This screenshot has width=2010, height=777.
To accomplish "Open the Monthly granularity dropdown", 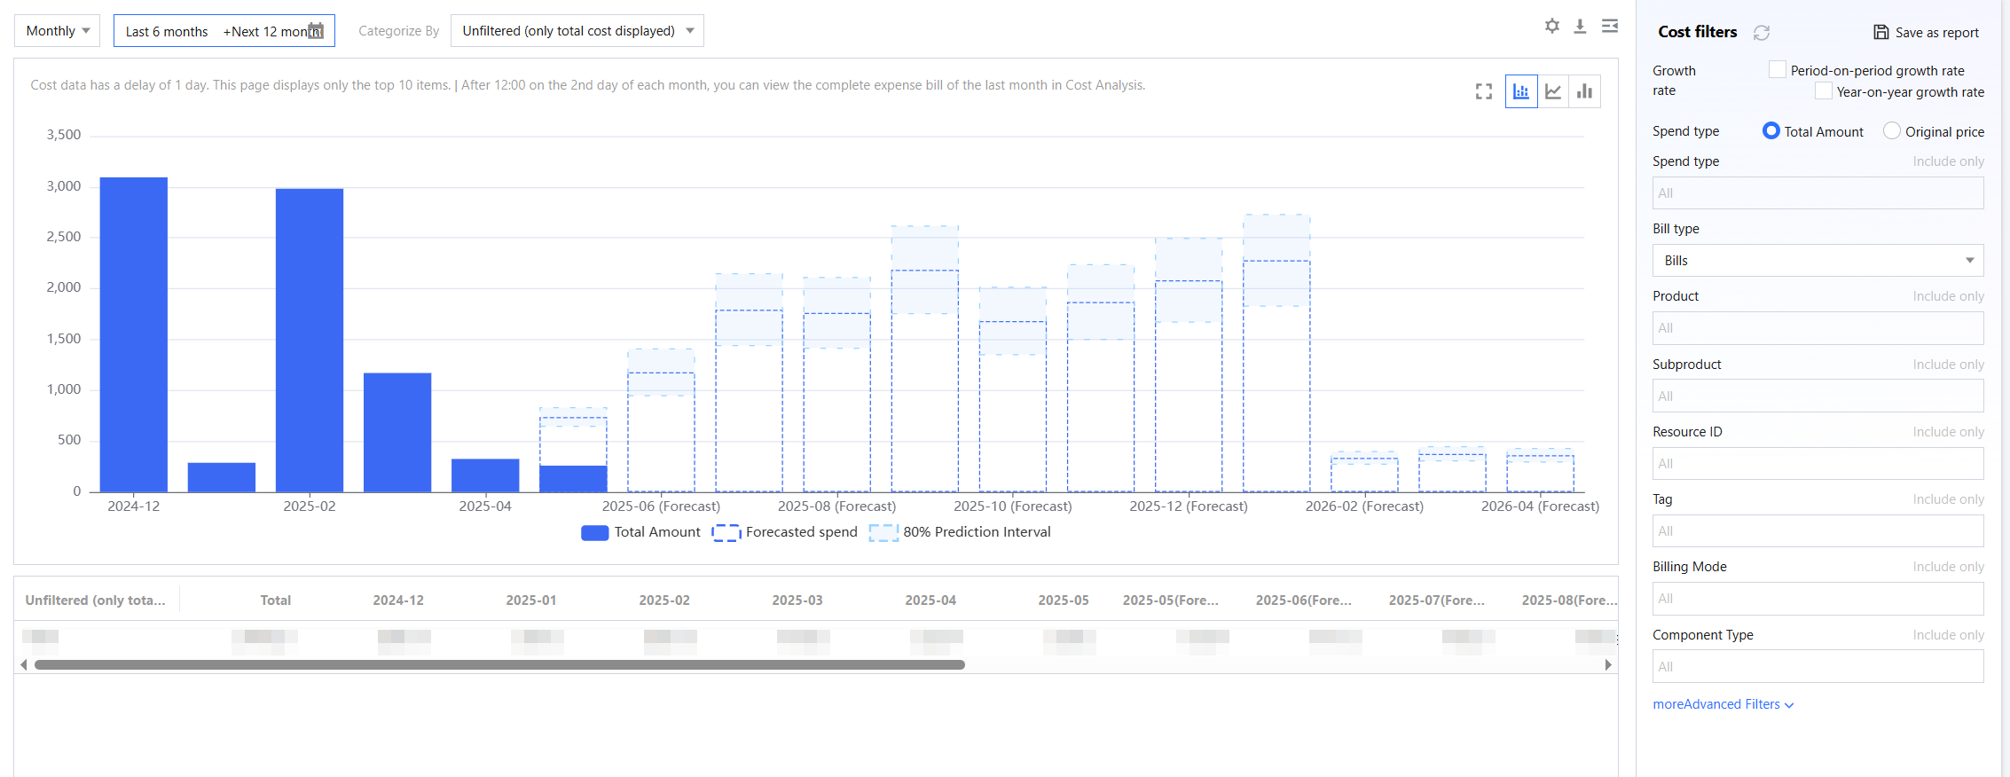I will [58, 31].
